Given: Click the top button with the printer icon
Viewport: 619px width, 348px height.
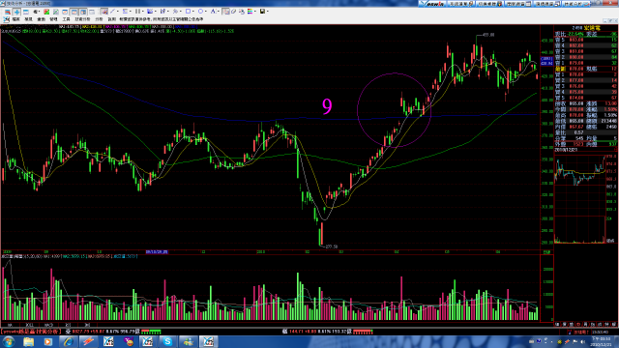Looking at the screenshot, I should [547, 4].
